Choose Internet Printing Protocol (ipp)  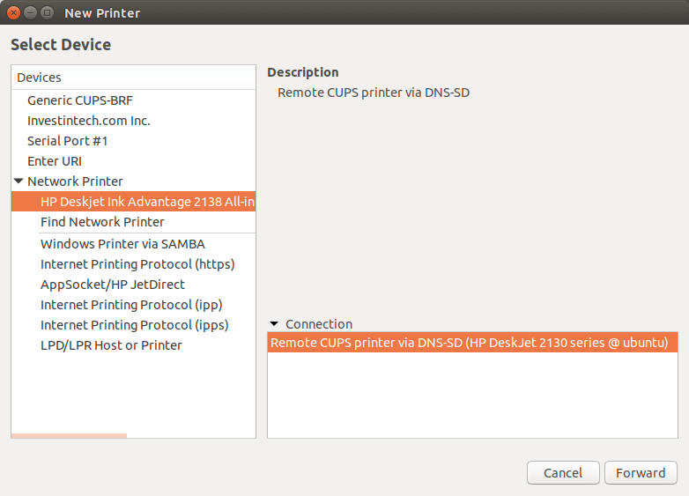131,305
